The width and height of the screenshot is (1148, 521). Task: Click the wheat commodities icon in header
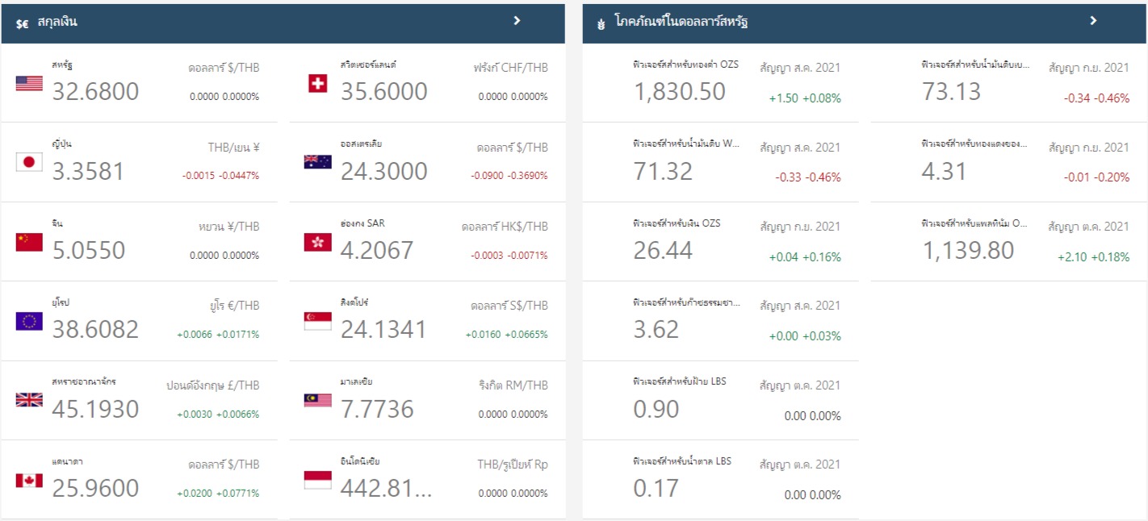pyautogui.click(x=600, y=23)
